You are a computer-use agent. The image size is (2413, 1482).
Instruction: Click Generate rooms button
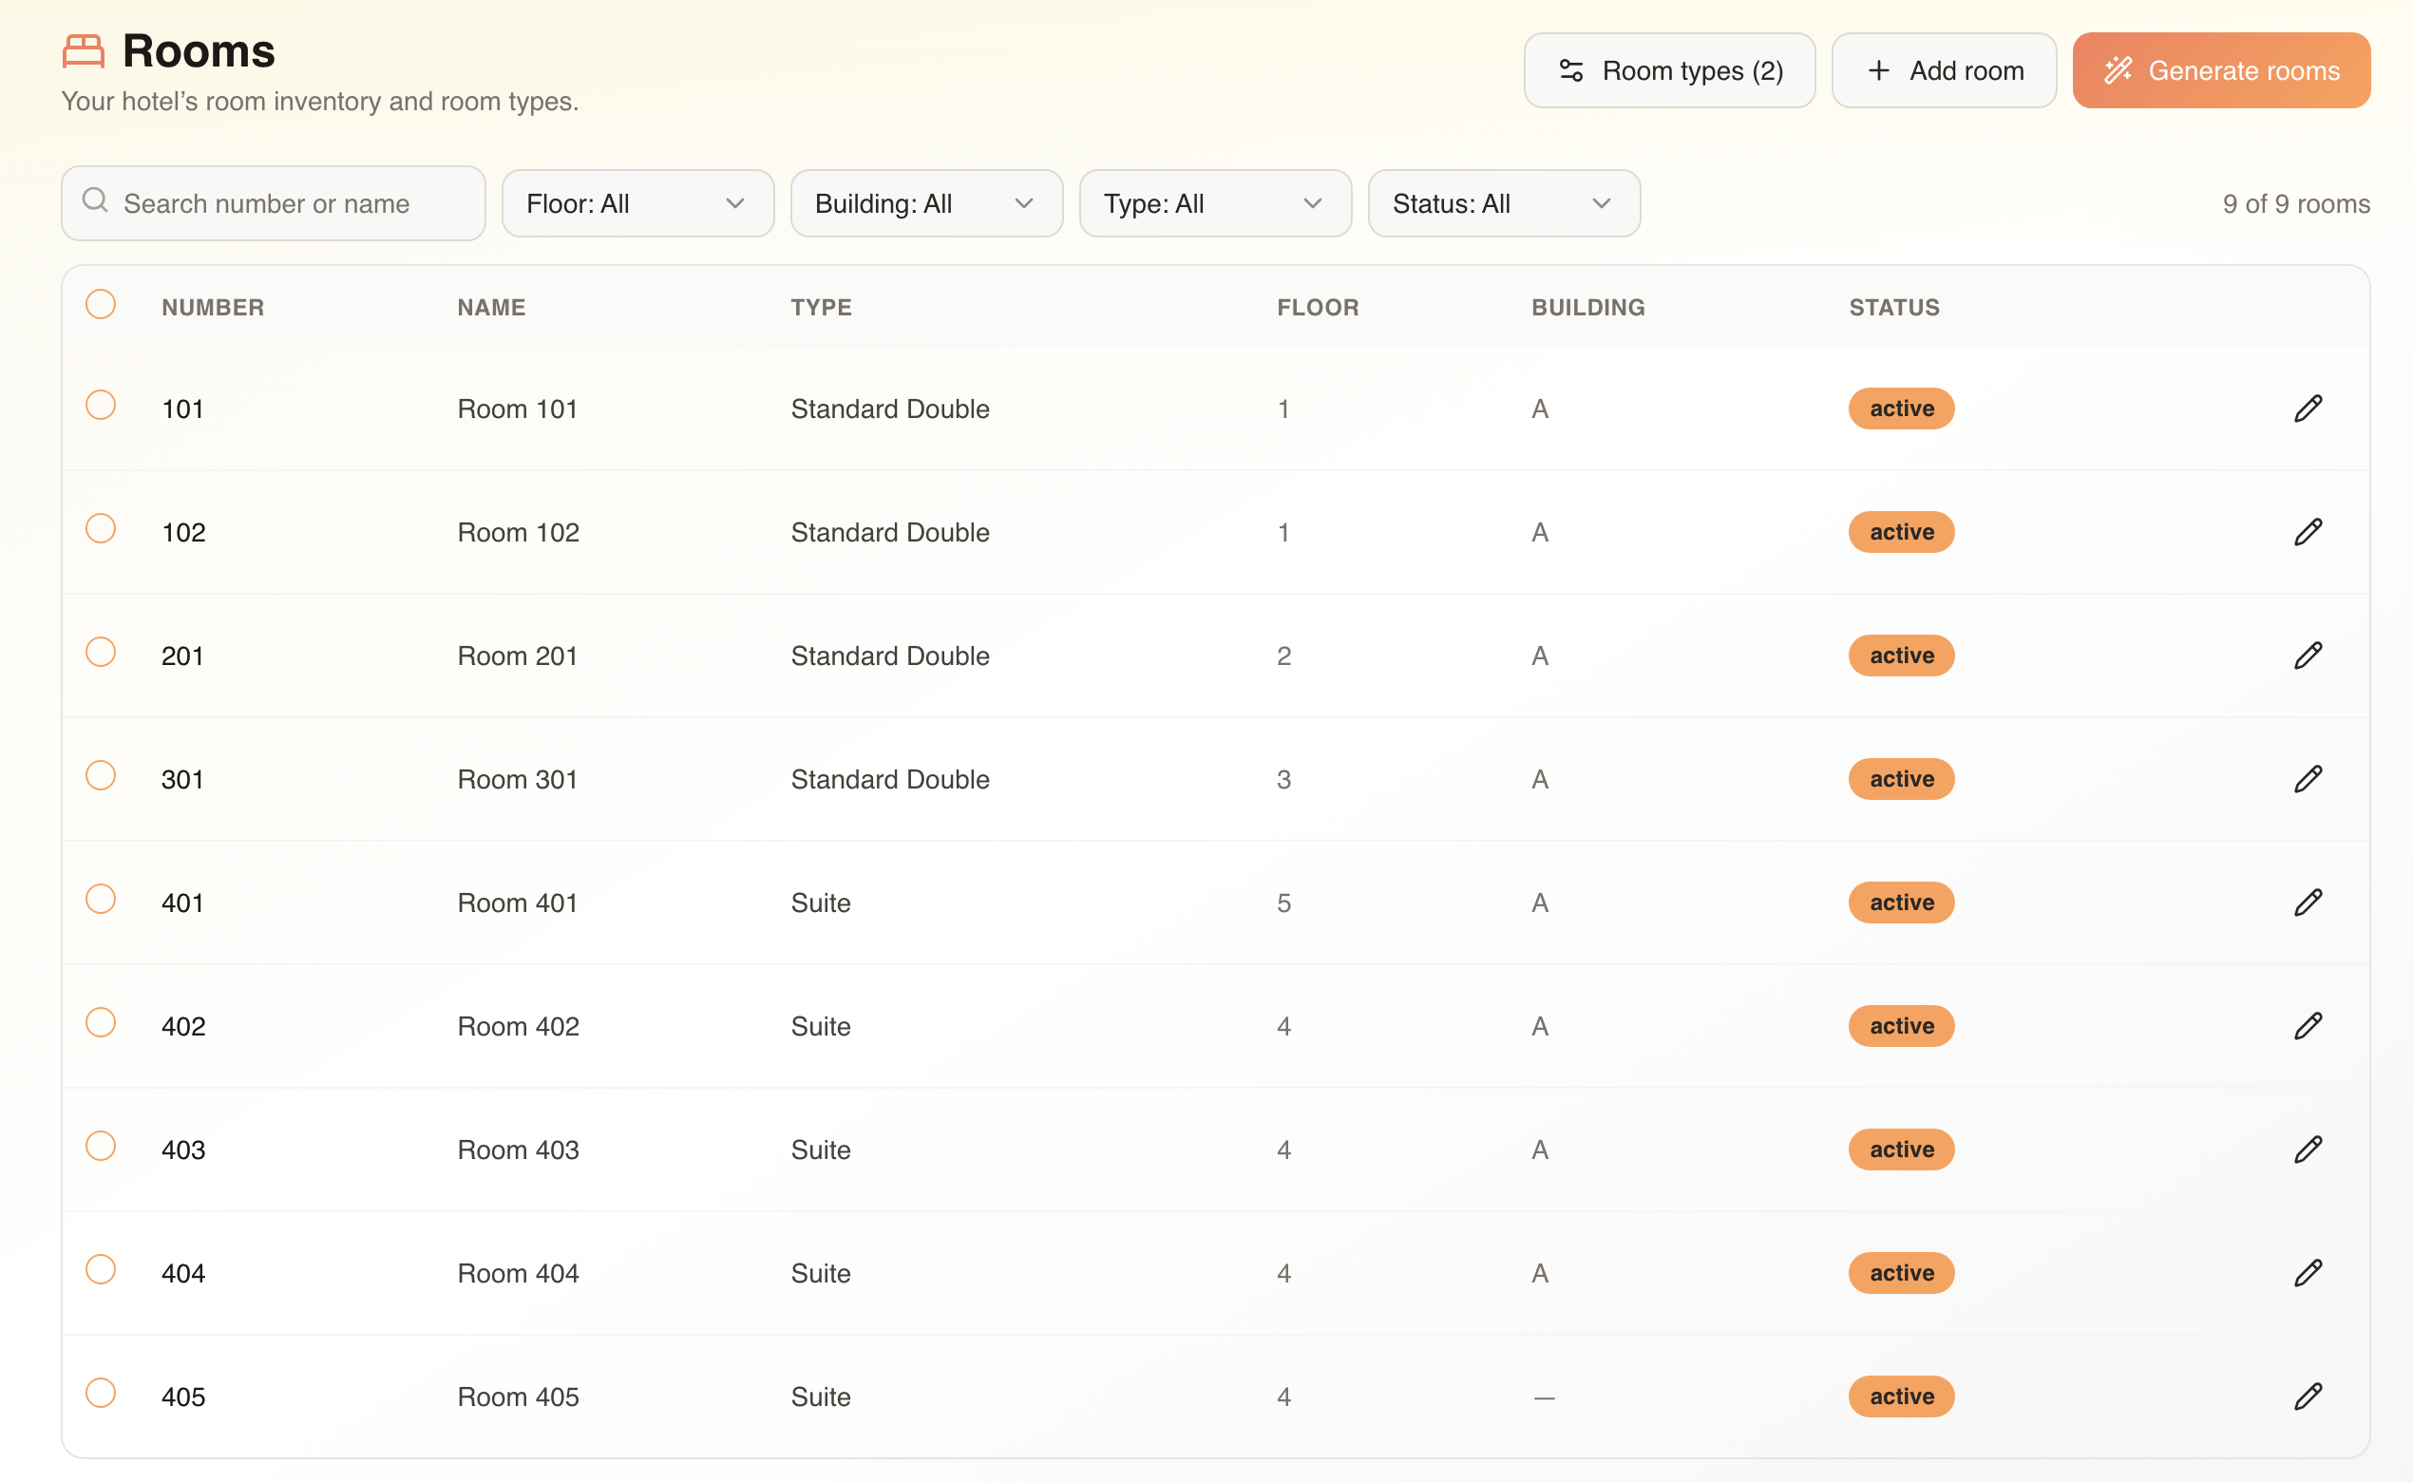[2221, 70]
